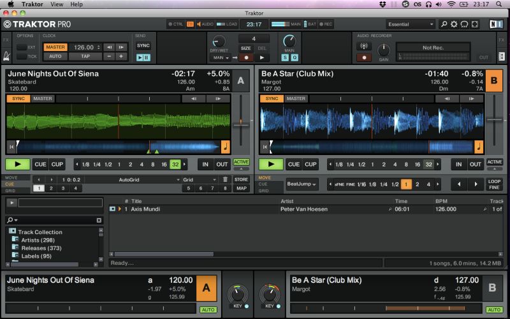The height and width of the screenshot is (319, 510).
Task: Toggle the clock MASTER button
Action: click(55, 47)
